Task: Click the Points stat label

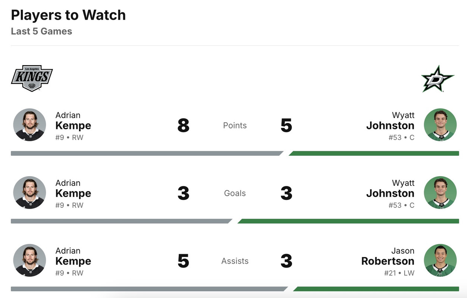Action: tap(235, 126)
